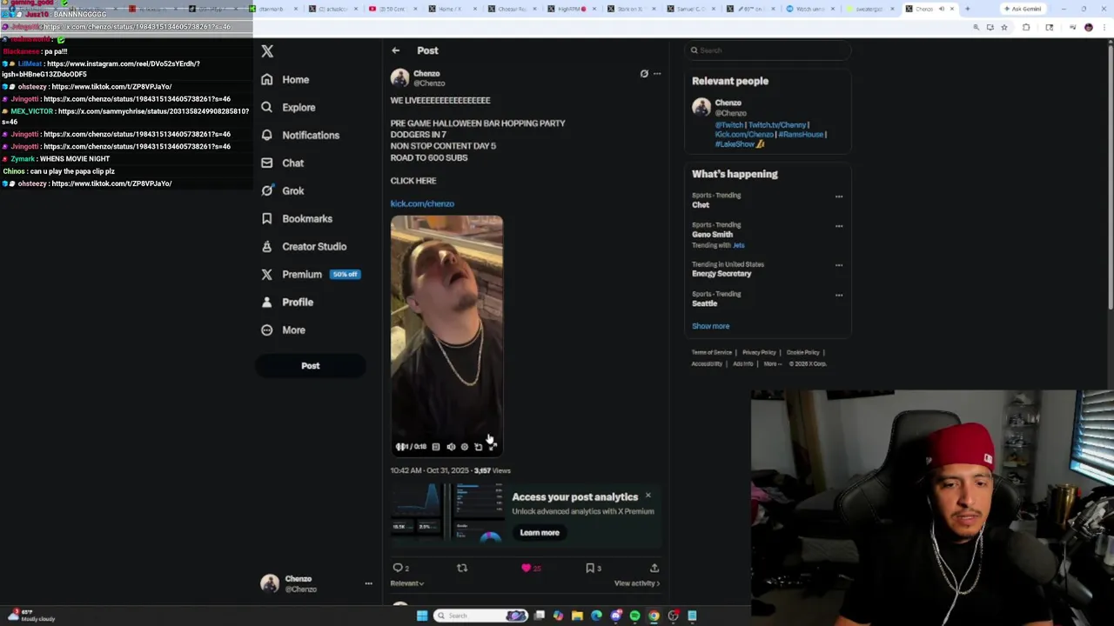
Task: Click Chenzo's avatar on the post
Action: tap(399, 78)
